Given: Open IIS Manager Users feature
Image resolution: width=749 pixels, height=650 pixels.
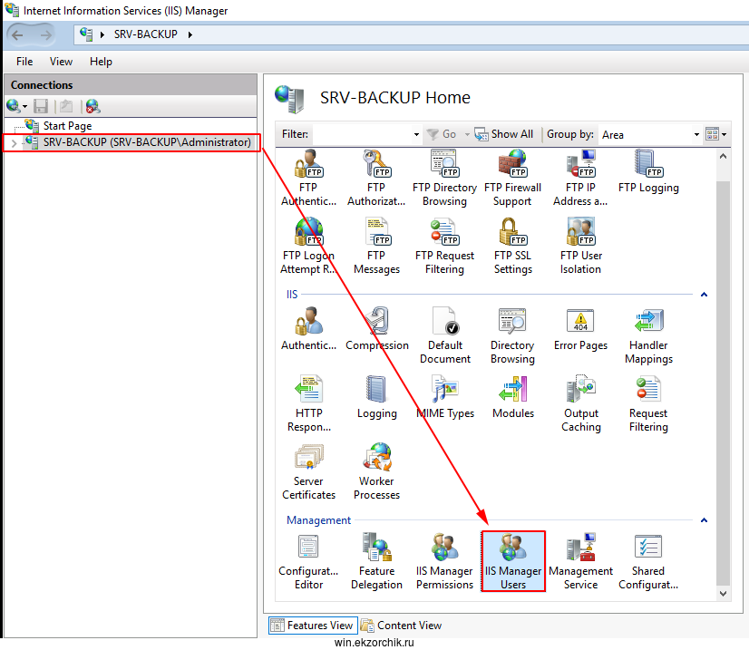Looking at the screenshot, I should (513, 562).
